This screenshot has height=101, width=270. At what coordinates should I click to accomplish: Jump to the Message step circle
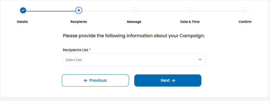point(134,10)
